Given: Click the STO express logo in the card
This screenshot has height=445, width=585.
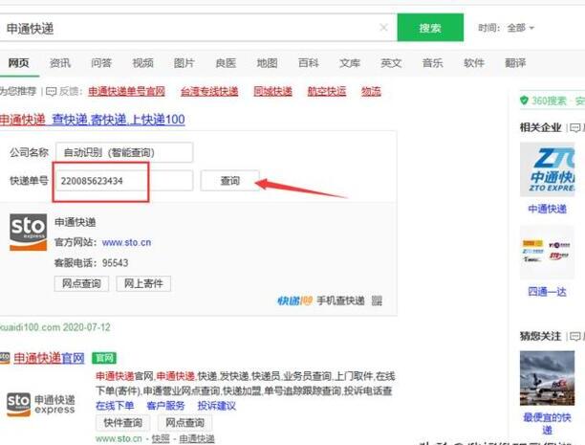Looking at the screenshot, I should [28, 233].
